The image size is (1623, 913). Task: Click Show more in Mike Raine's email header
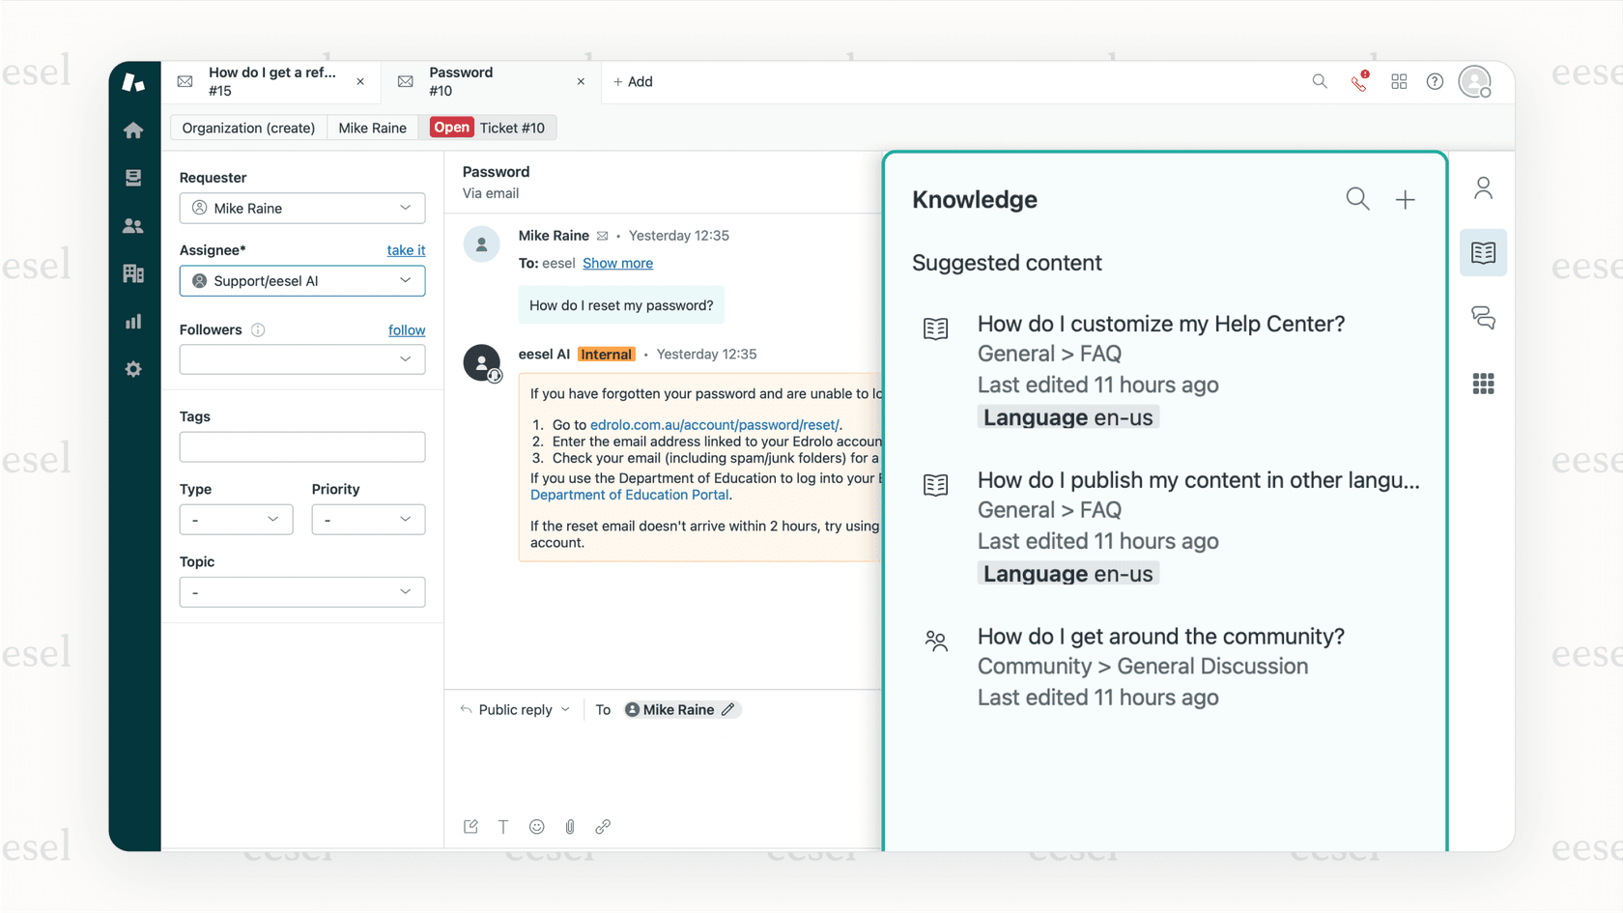click(x=618, y=263)
